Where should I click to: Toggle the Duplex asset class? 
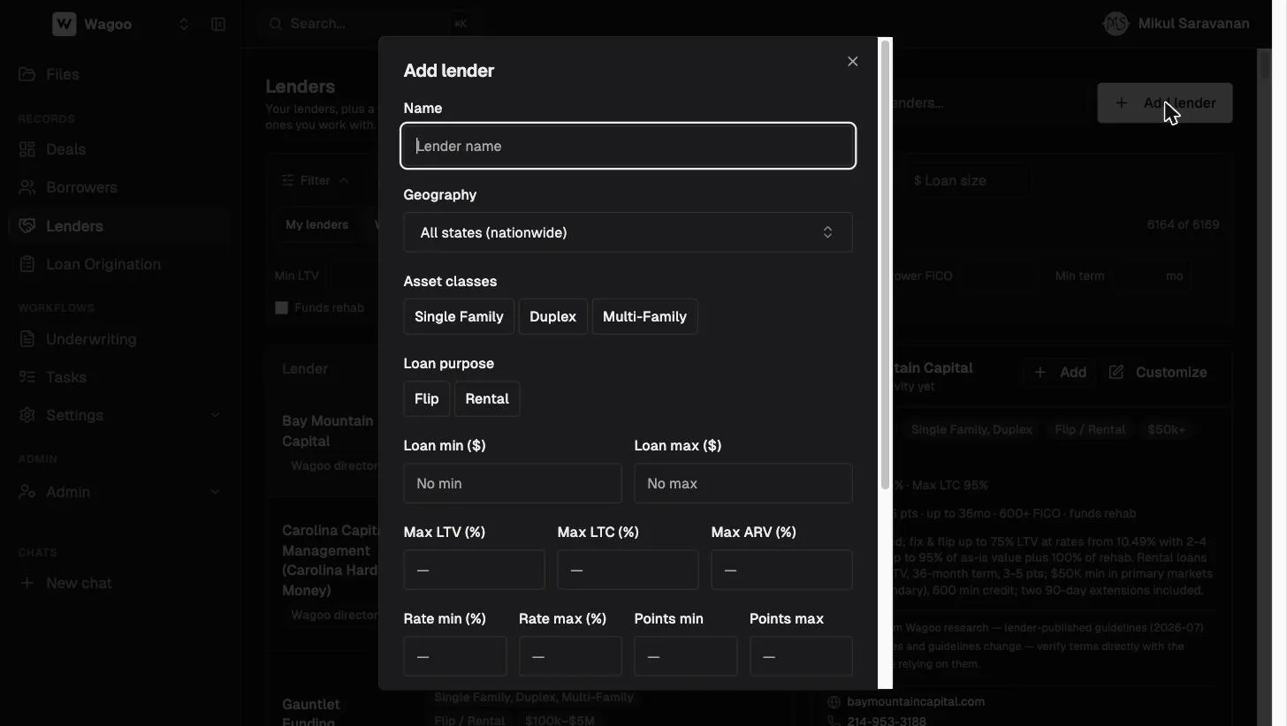[x=552, y=316]
